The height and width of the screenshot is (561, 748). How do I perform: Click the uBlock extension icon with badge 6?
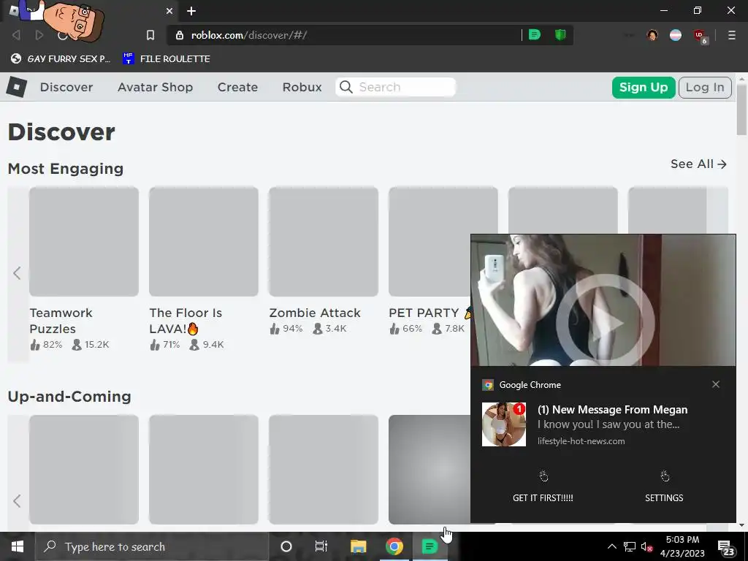701,37
